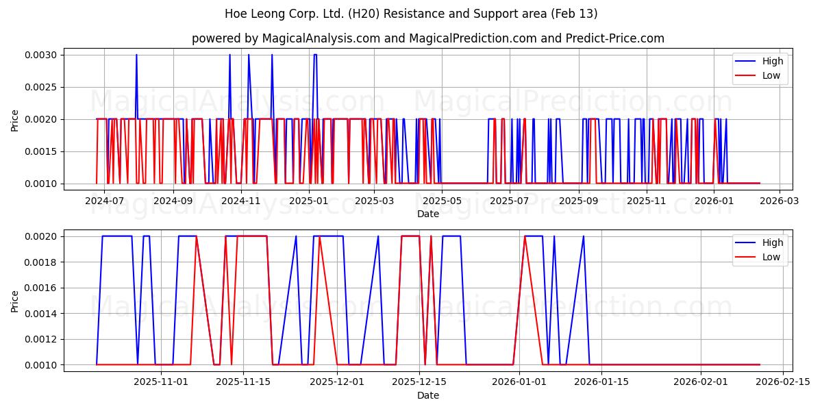
Task: Click the 2025-12-15 date tick label
Action: (419, 382)
